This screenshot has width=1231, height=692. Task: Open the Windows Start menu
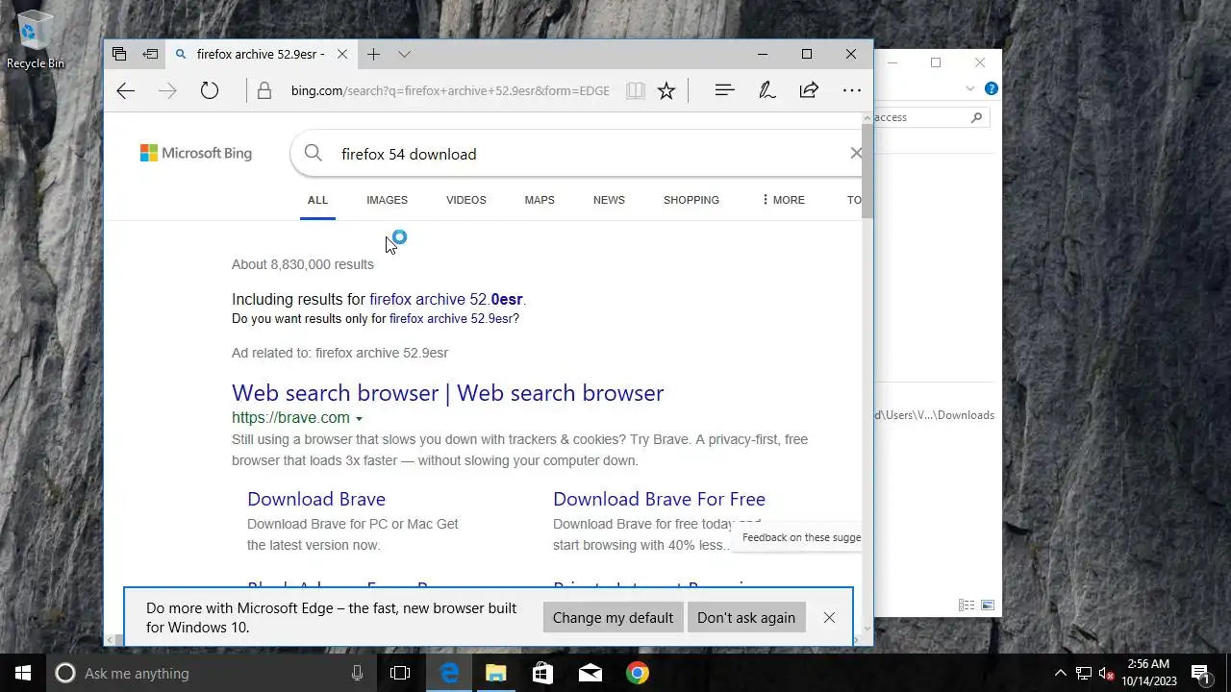pos(23,673)
